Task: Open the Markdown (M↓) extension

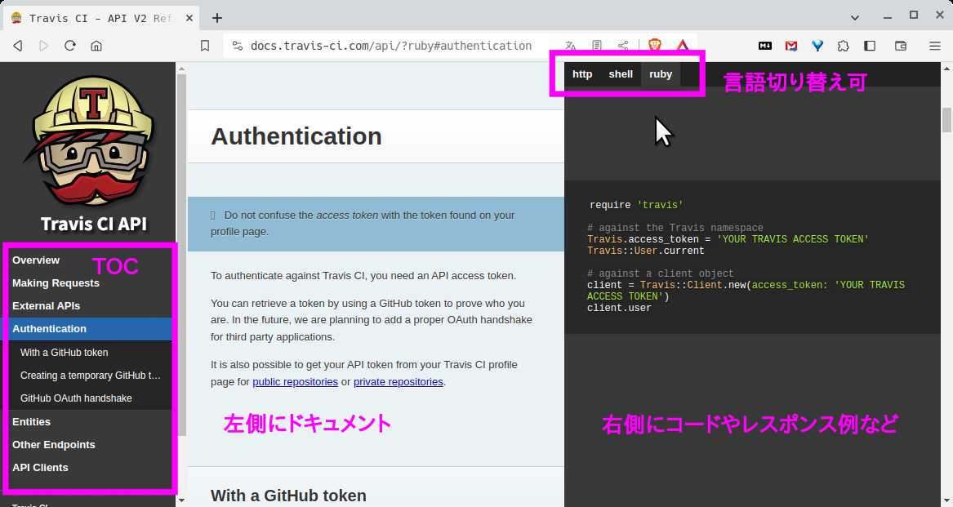Action: click(764, 46)
